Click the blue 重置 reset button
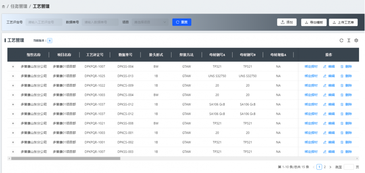365x173 pixels. [182, 22]
